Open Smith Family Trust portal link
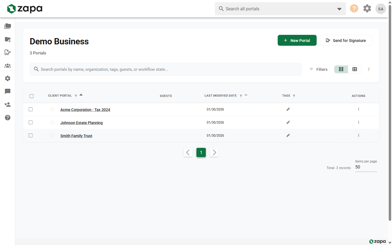The width and height of the screenshot is (392, 245). pos(76,136)
